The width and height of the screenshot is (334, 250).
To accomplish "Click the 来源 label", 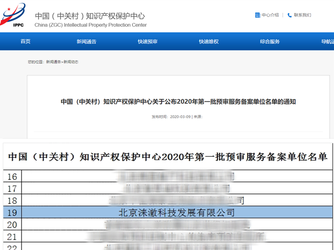I will click(198, 117).
